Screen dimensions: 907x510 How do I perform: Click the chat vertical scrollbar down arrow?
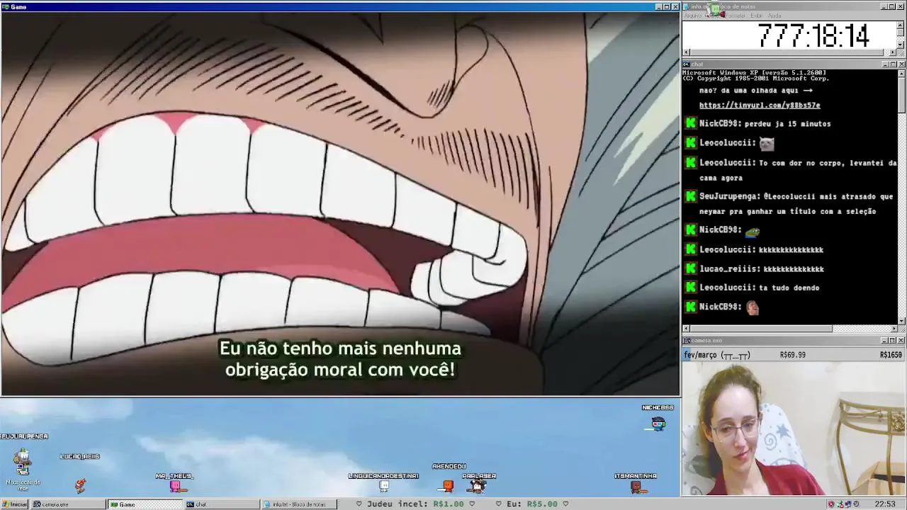point(901,321)
